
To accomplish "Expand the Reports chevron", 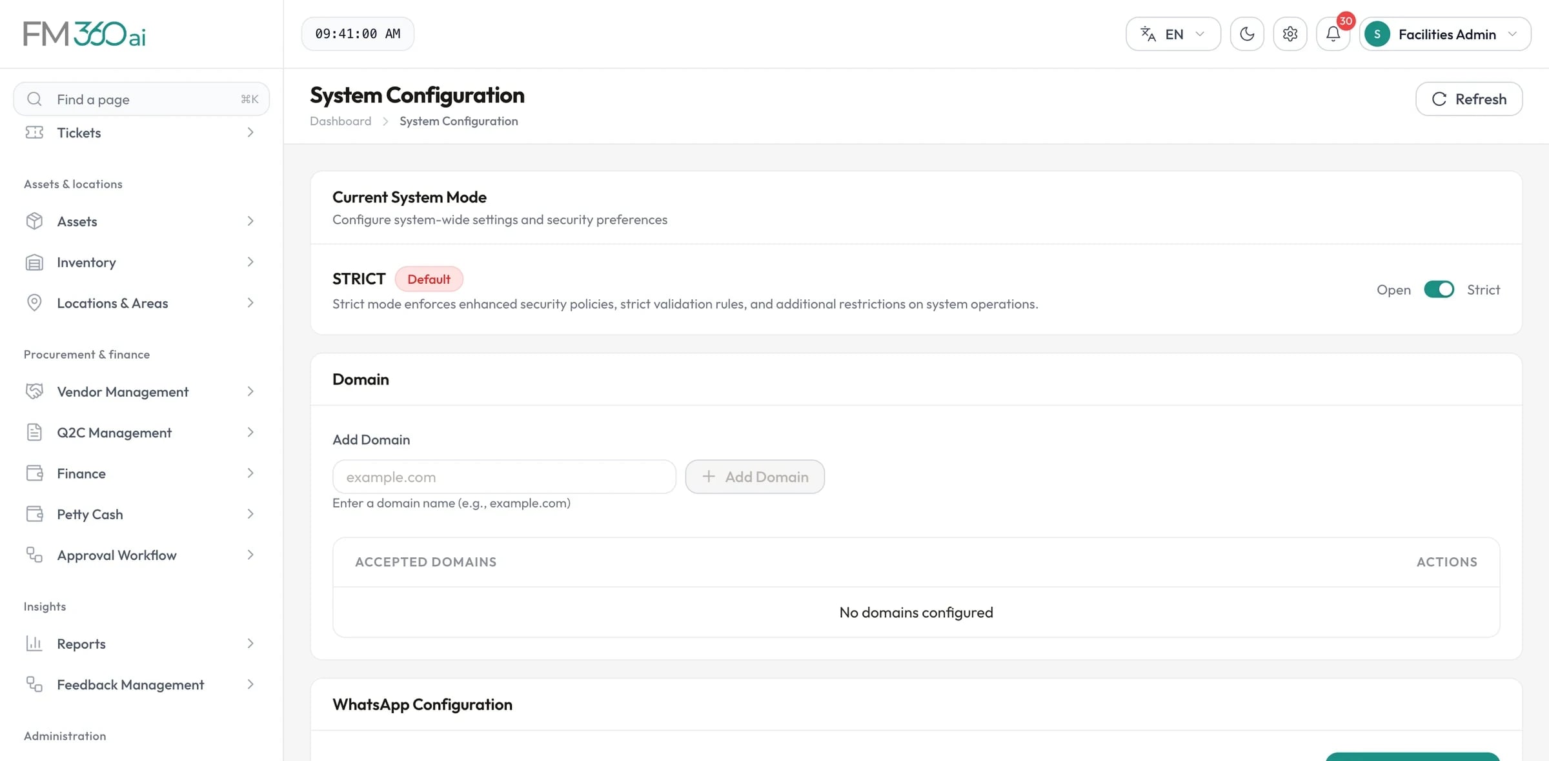I will 250,644.
